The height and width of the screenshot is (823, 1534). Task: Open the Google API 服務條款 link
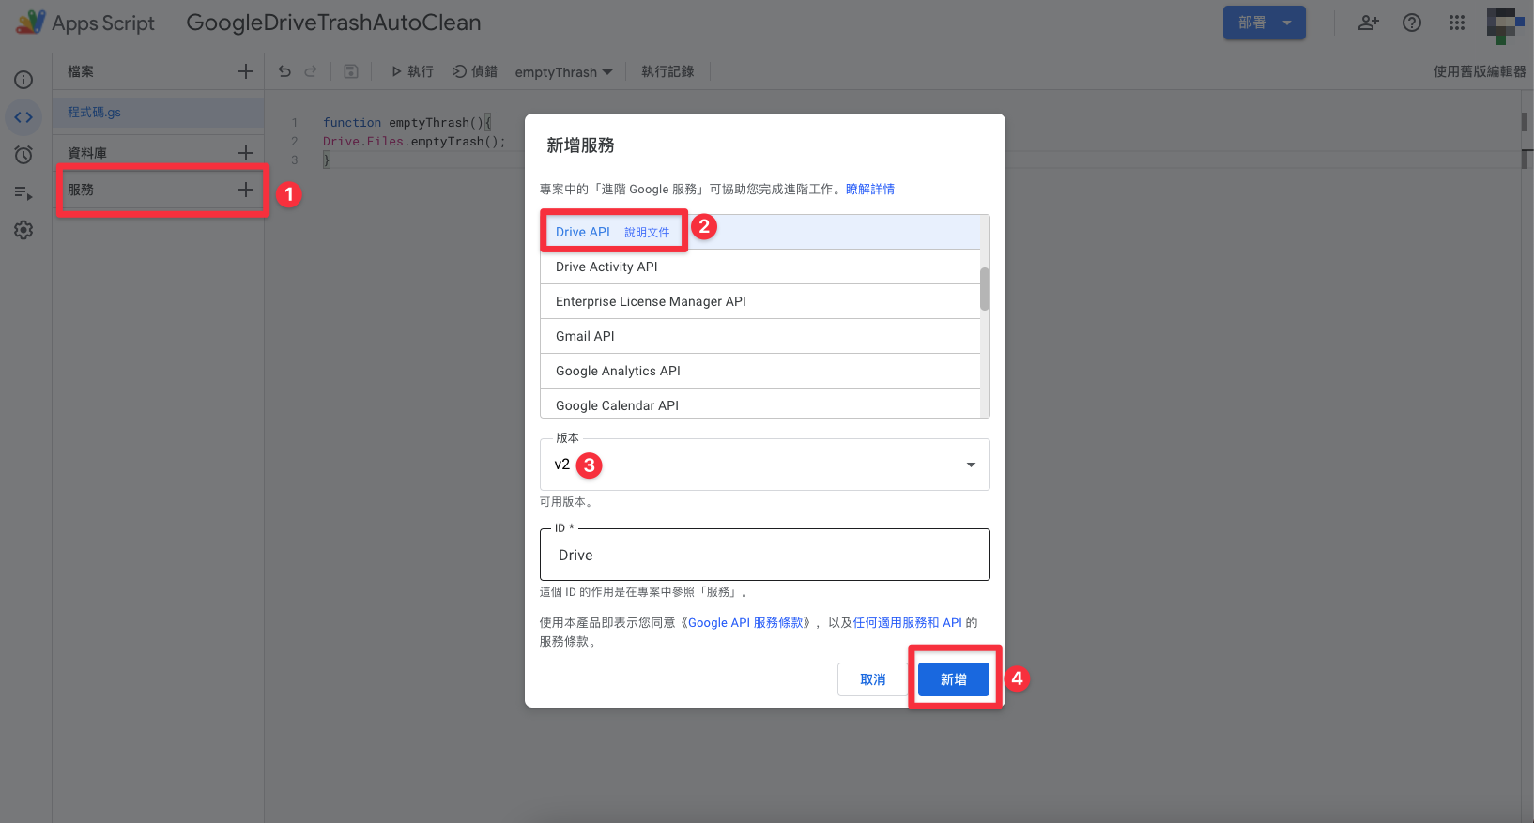[x=746, y=622]
